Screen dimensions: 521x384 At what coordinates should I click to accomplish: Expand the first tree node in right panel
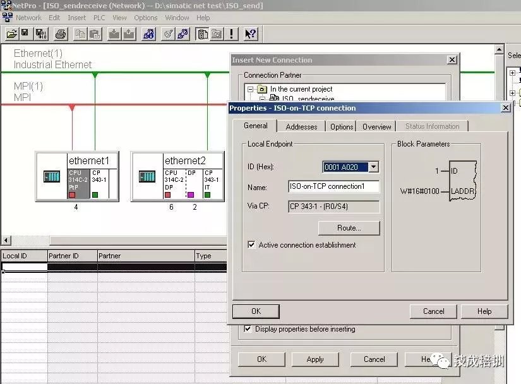[x=512, y=73]
